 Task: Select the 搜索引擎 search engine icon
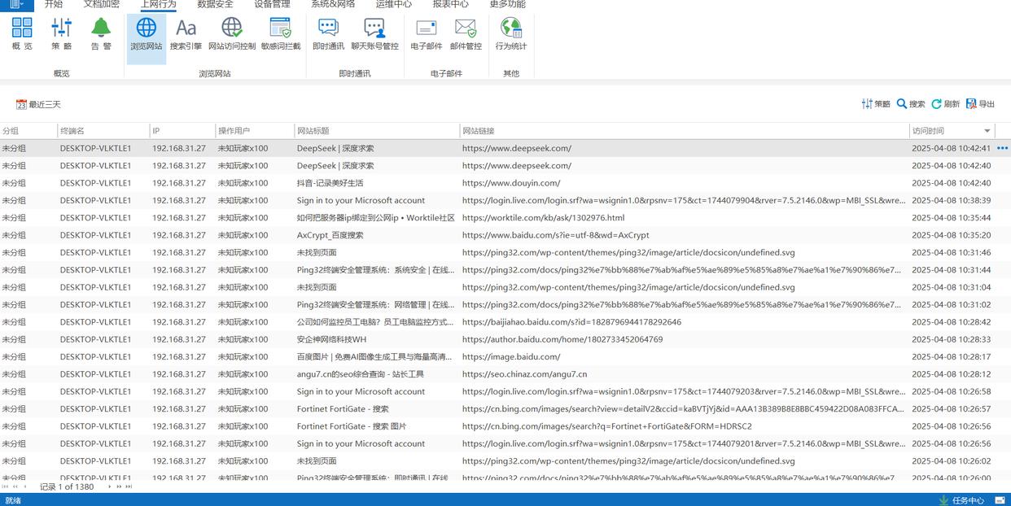pos(186,34)
